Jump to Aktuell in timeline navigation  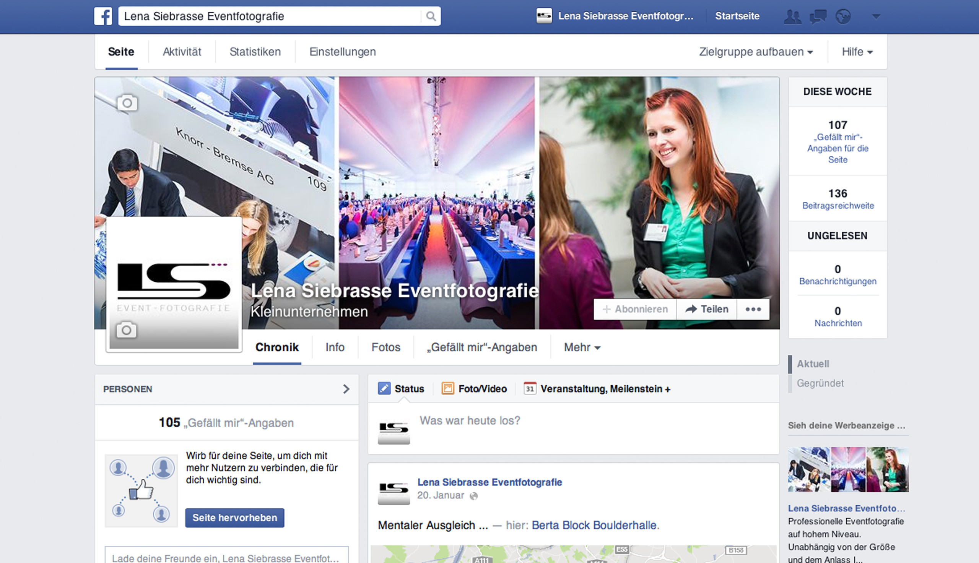[x=813, y=364]
